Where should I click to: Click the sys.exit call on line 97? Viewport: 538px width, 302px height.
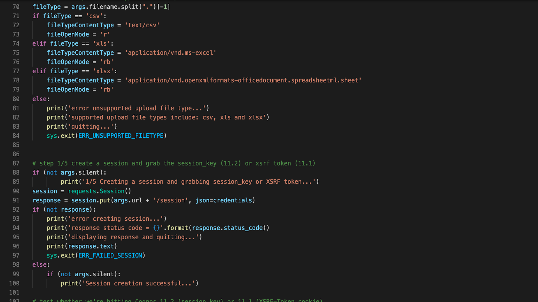(x=61, y=255)
